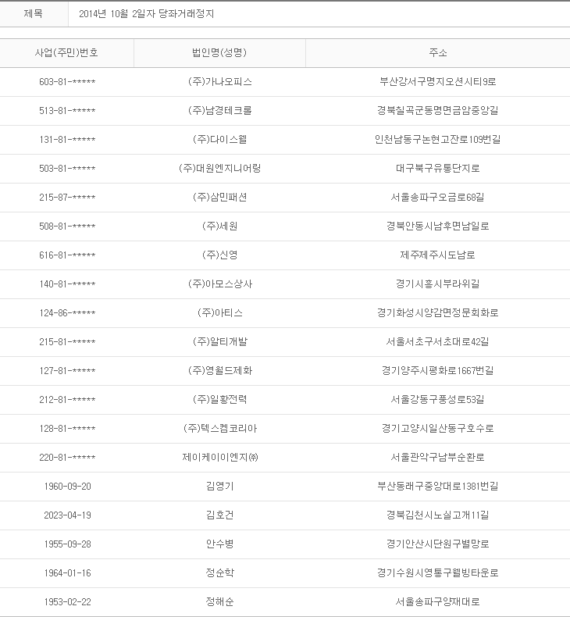570x617 pixels.
Task: Click the 주소 column header
Action: coord(437,53)
